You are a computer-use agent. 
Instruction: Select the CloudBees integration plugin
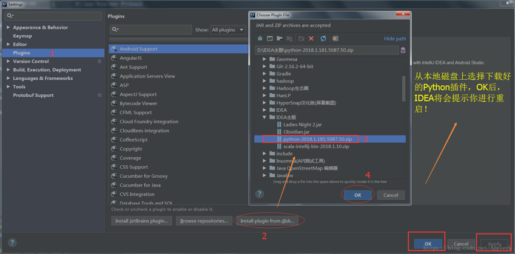tap(144, 131)
